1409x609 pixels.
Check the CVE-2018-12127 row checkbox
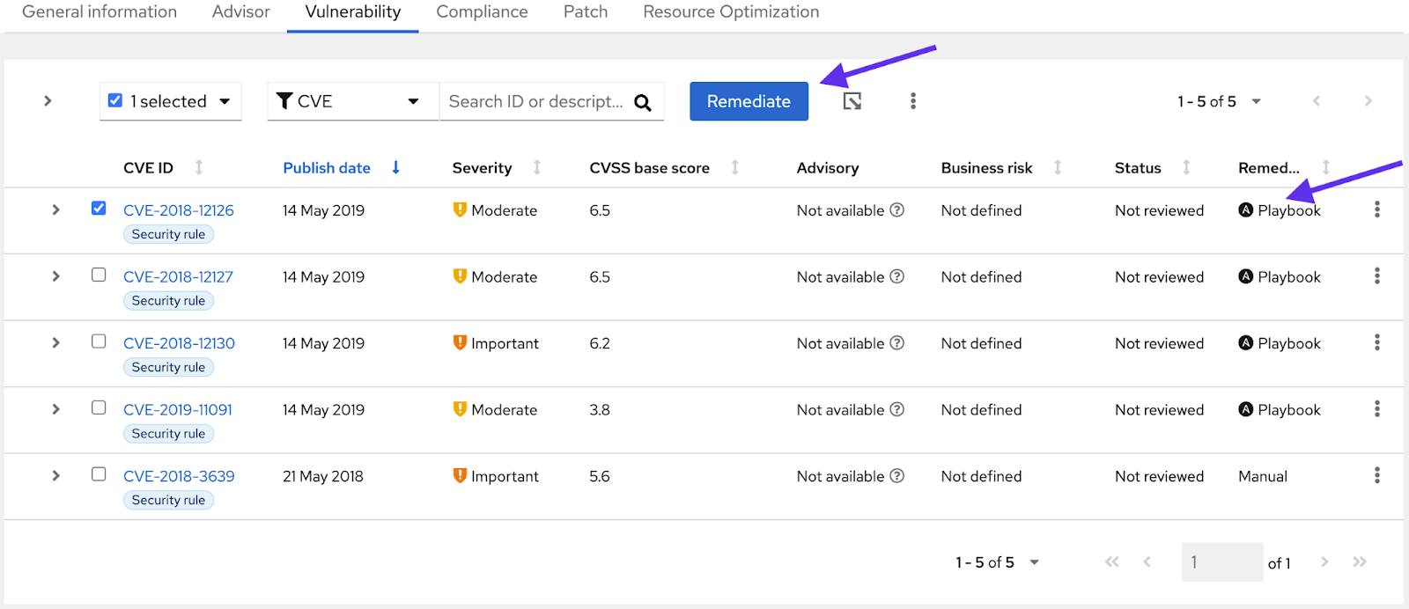99,275
